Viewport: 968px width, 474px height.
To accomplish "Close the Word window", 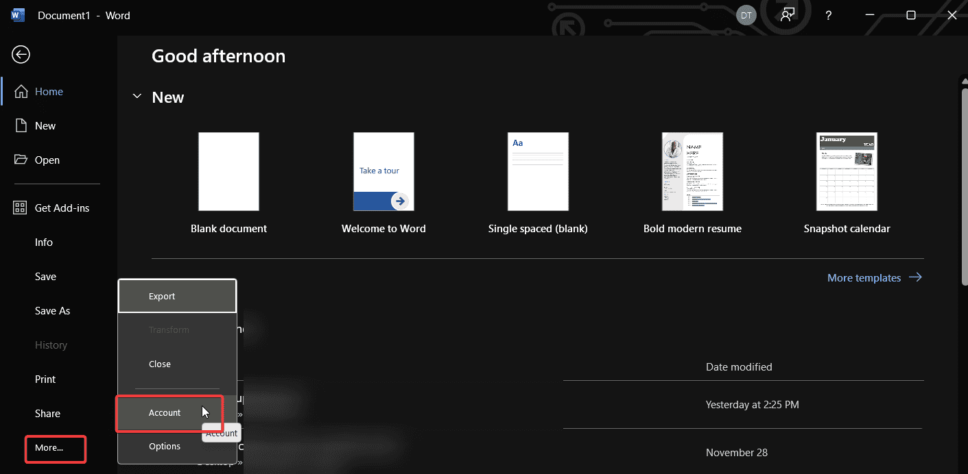I will tap(952, 15).
